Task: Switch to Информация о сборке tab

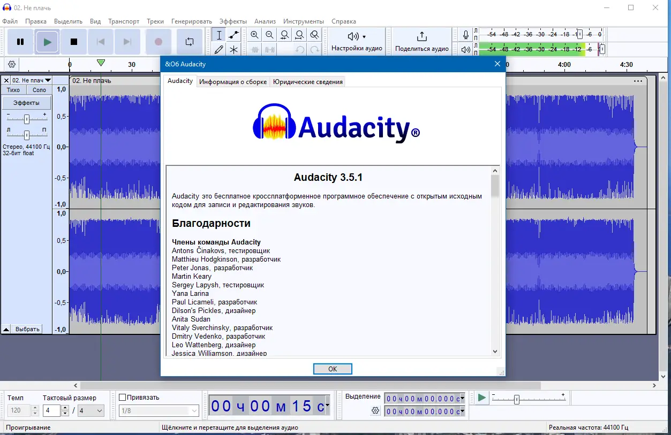Action: point(233,82)
